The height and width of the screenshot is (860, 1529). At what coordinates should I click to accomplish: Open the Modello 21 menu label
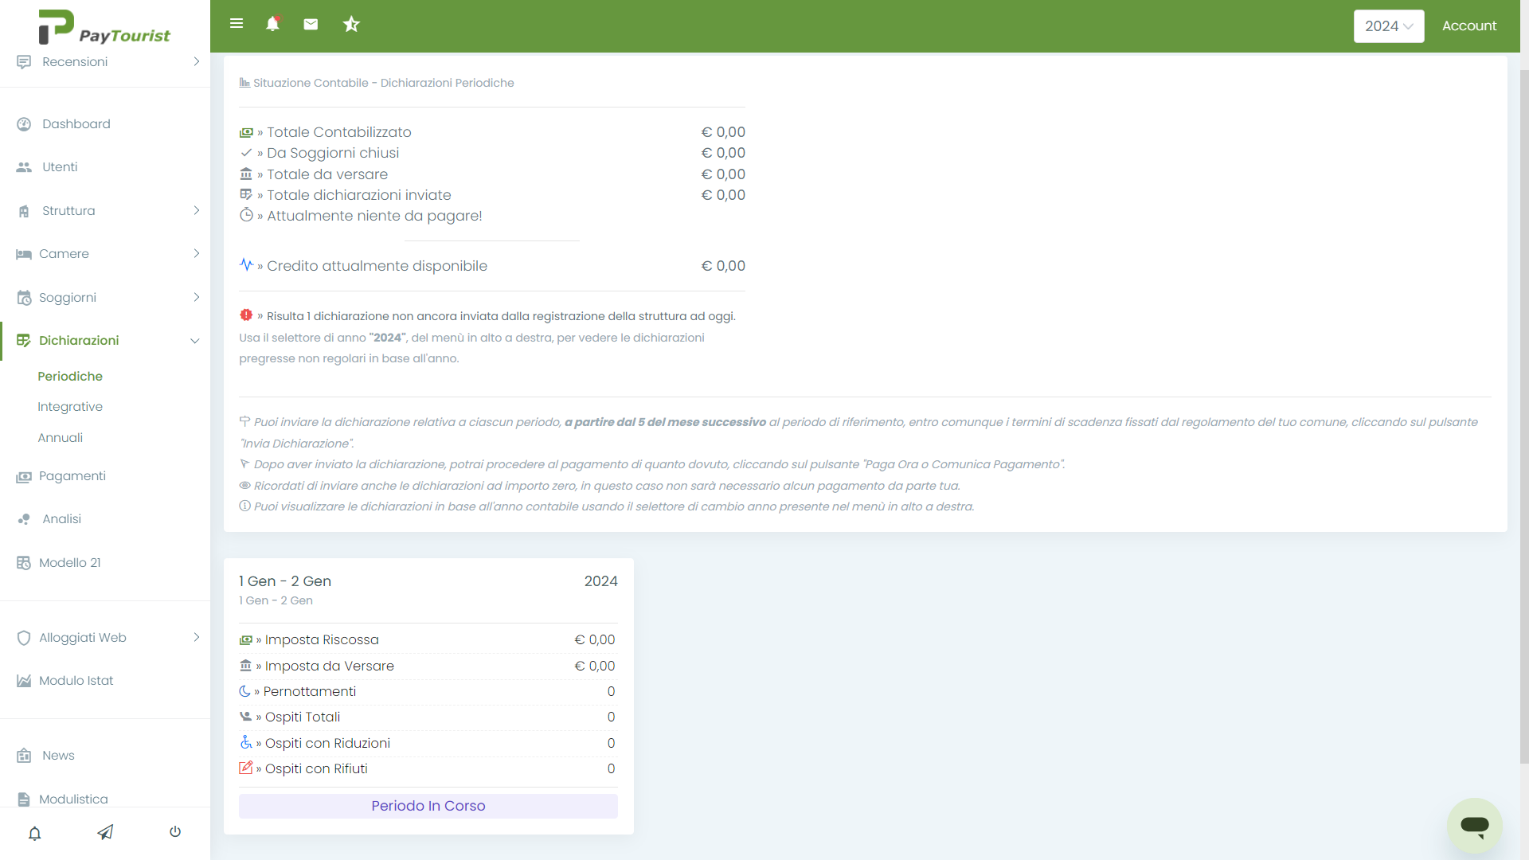pyautogui.click(x=70, y=563)
